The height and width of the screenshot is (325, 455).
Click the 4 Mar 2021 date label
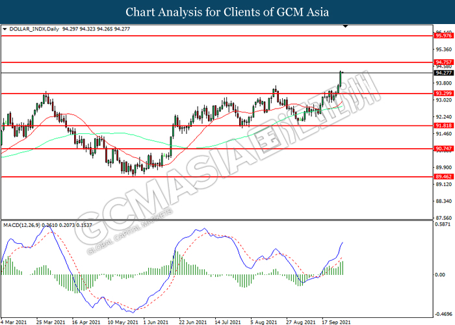click(x=14, y=321)
